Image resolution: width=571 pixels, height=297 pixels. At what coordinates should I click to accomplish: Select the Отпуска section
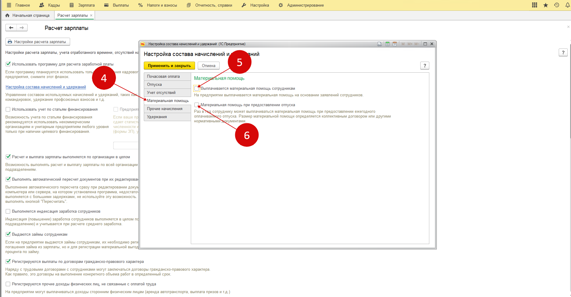tap(167, 84)
